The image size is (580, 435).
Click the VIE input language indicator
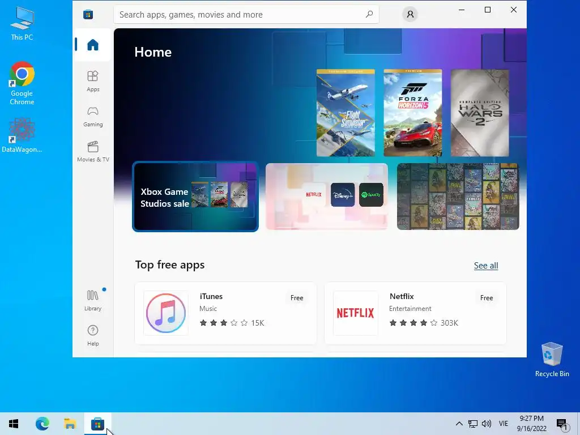pyautogui.click(x=504, y=424)
